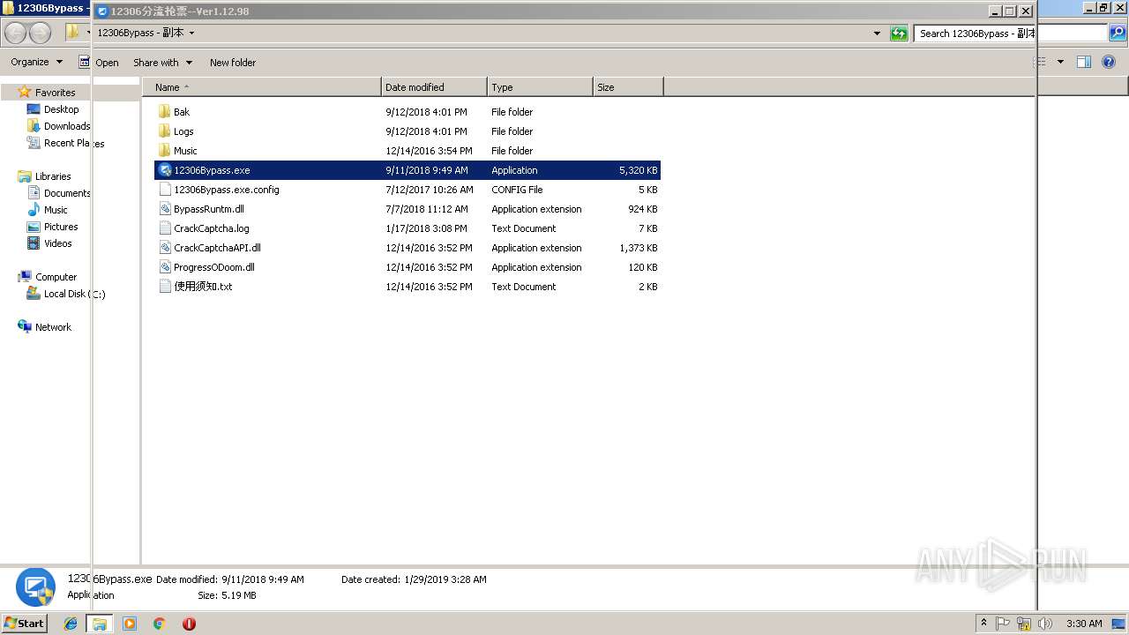Show hidden tray icons arrow
The height and width of the screenshot is (635, 1129).
983,624
